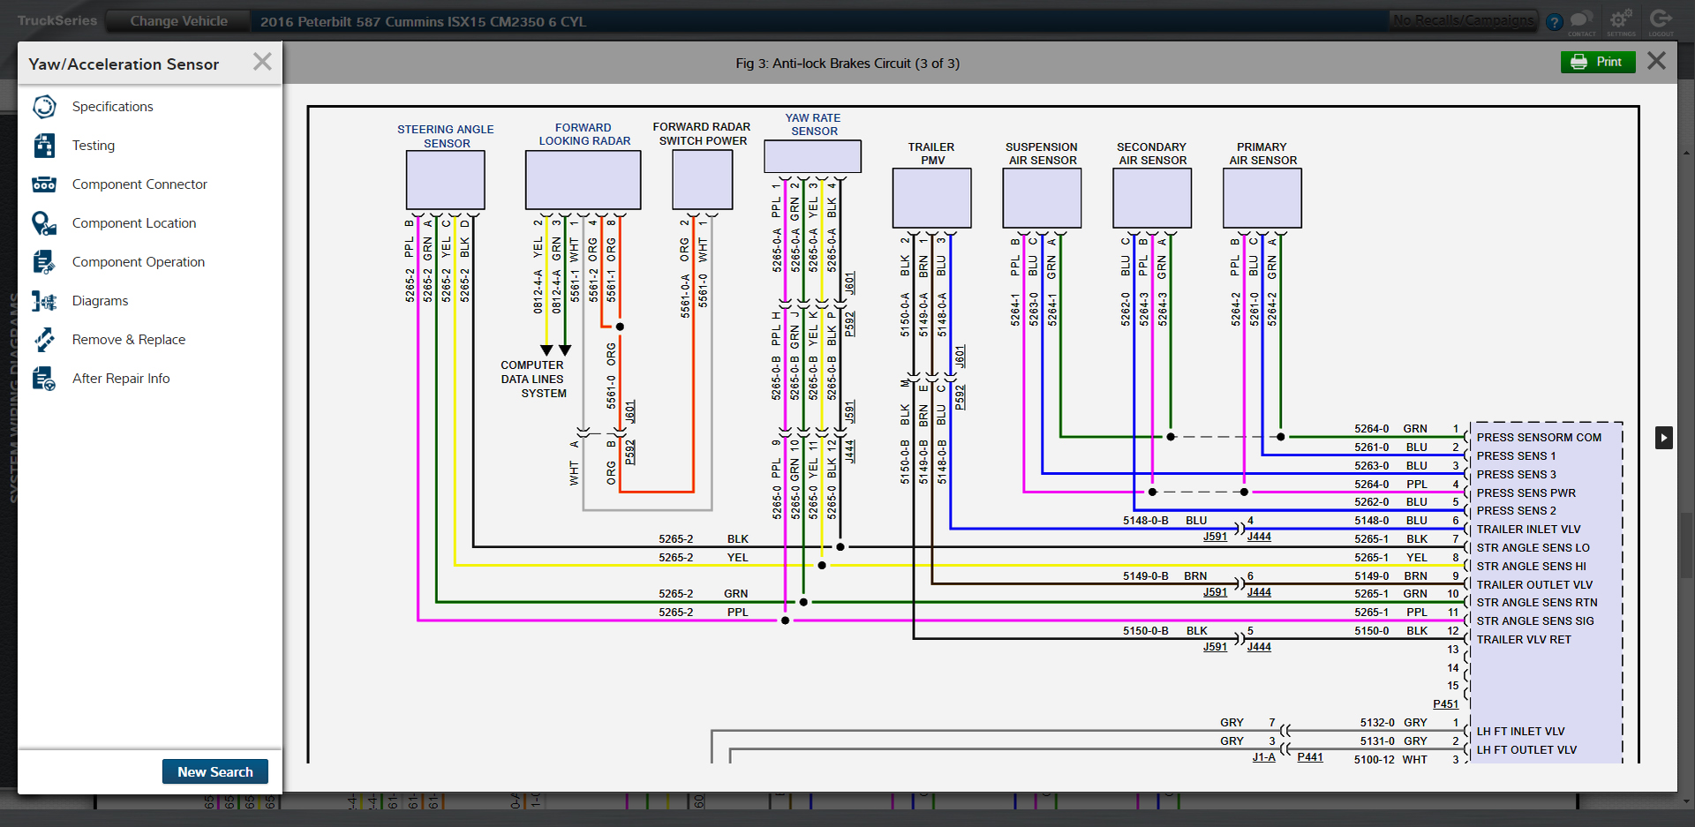Check No Recalls/Campaigns status
Image resolution: width=1695 pixels, height=827 pixels.
1463,19
